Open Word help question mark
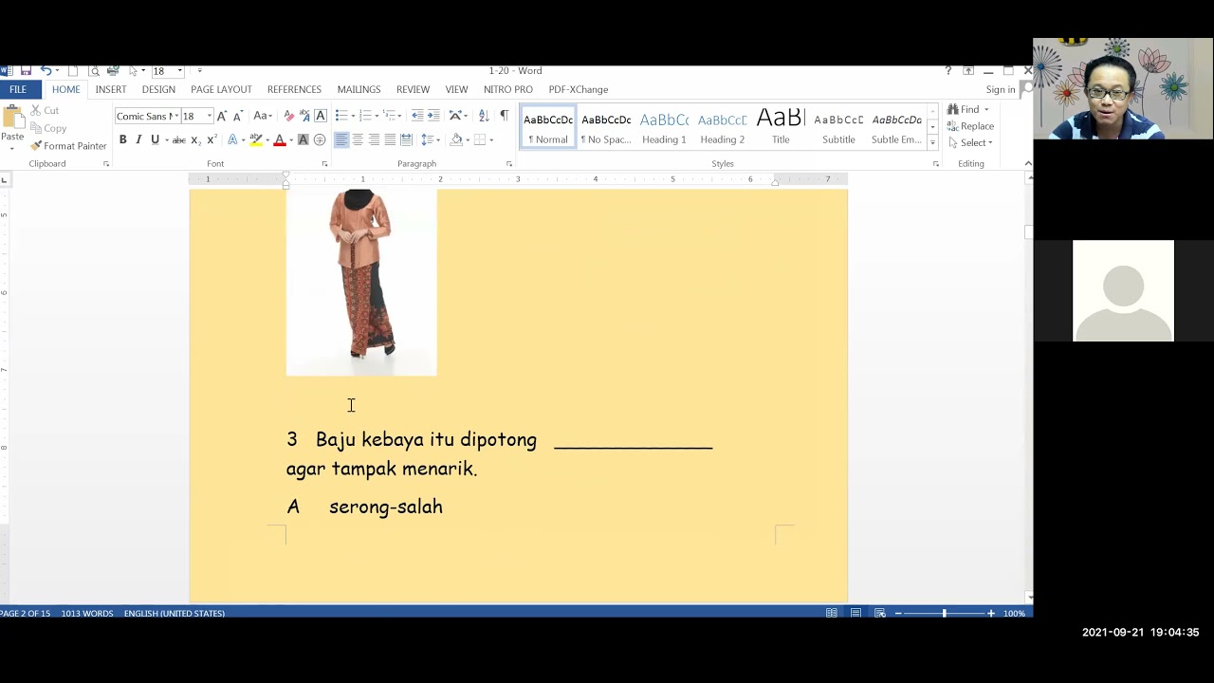1214x683 pixels. [948, 71]
